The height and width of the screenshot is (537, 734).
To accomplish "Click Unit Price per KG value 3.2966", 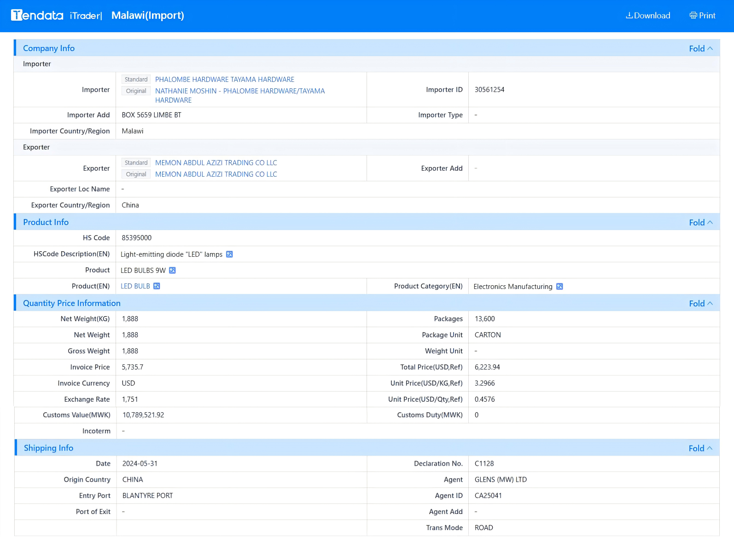I will point(485,383).
